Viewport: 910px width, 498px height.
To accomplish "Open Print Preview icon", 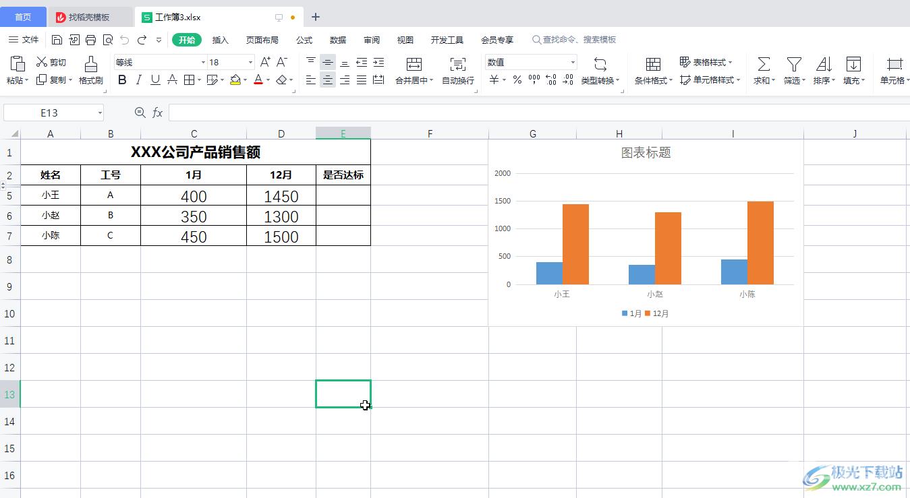I will [107, 40].
